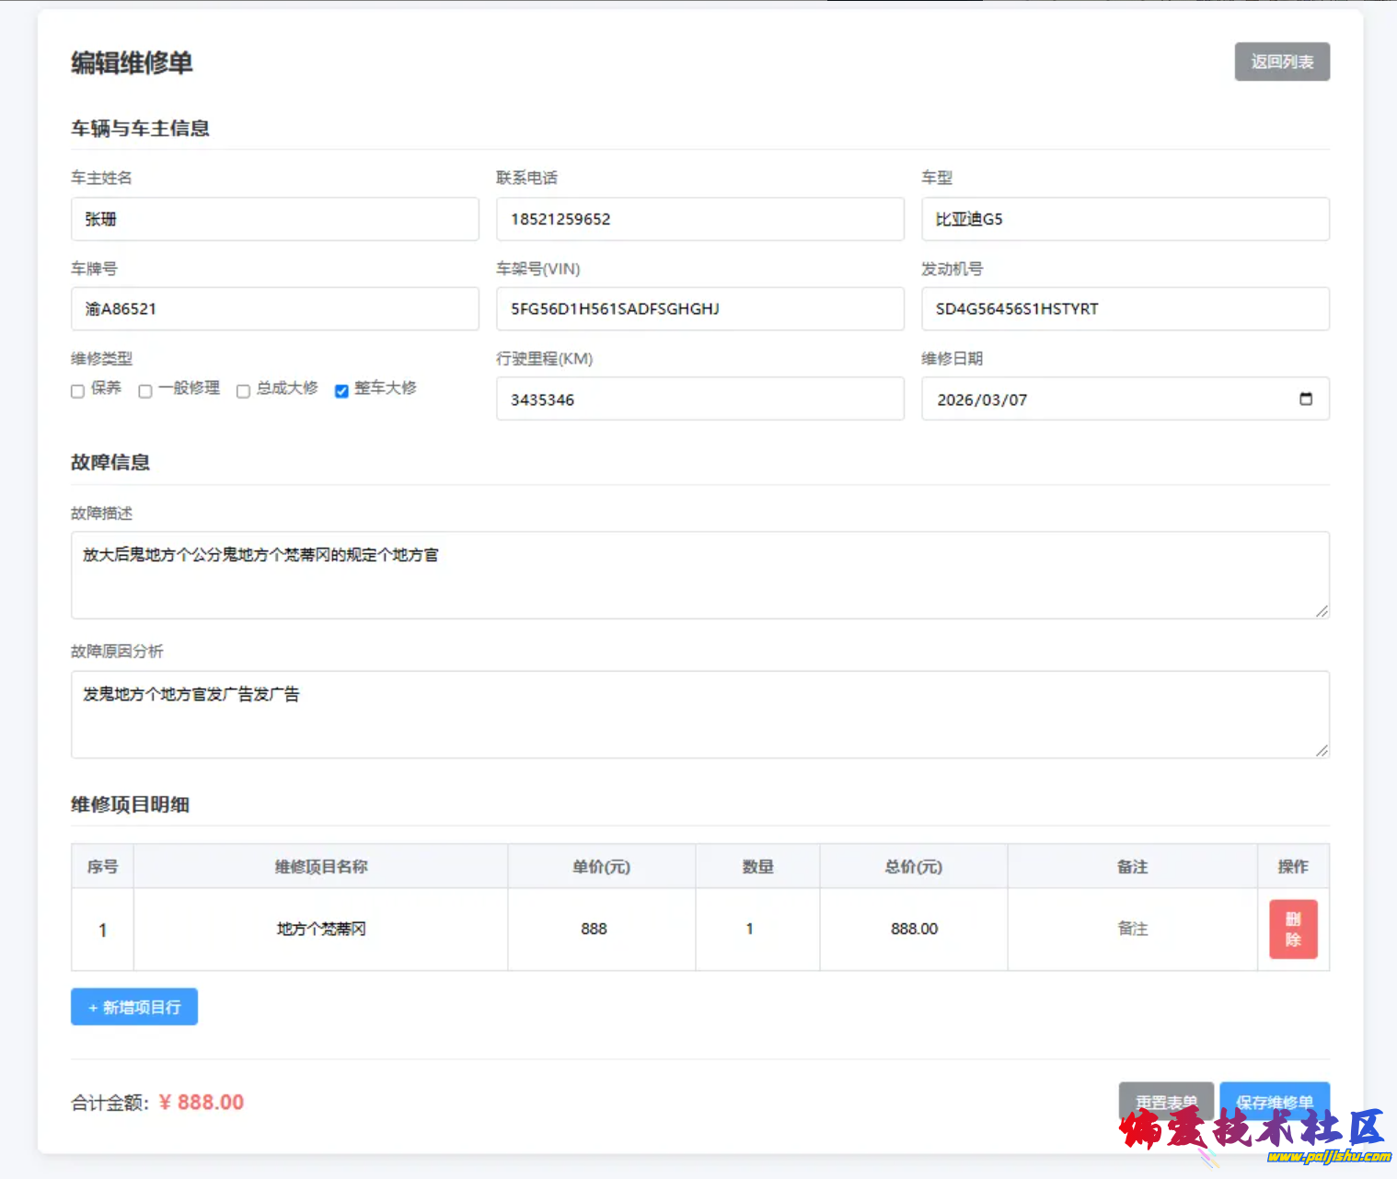
Task: Select the 车型 input box
Action: [1125, 219]
